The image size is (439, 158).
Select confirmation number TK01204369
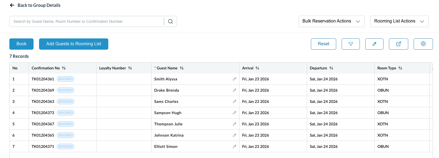43,90
